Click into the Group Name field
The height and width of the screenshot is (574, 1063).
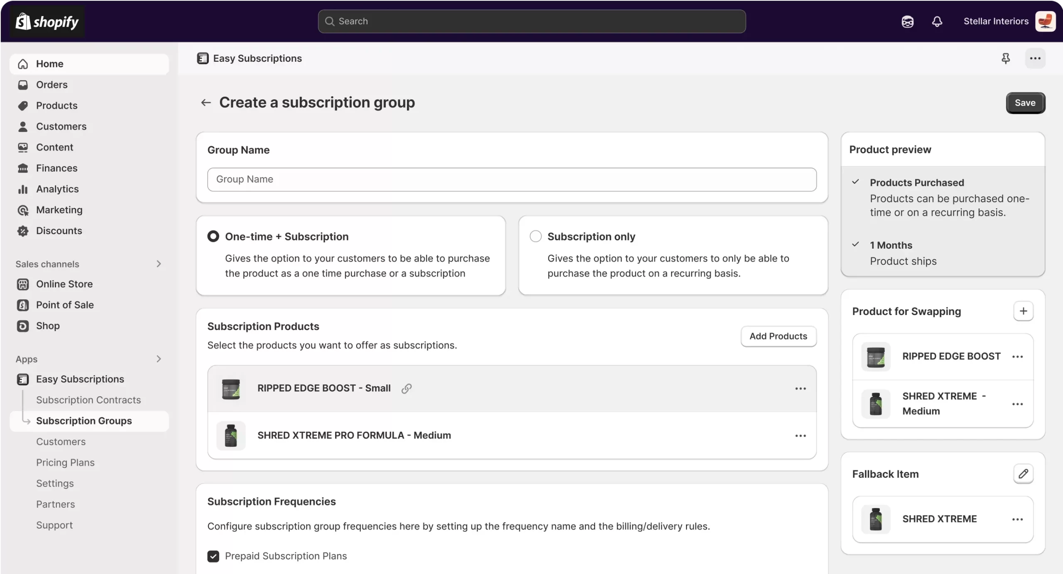[x=512, y=179]
